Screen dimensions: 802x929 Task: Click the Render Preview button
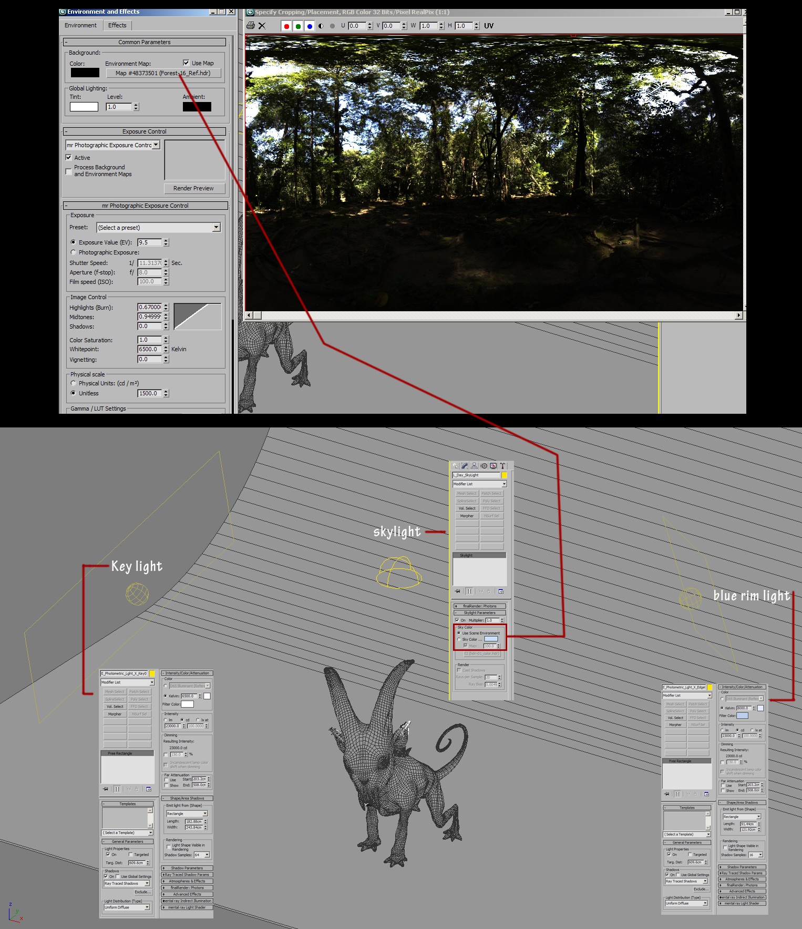pos(193,188)
